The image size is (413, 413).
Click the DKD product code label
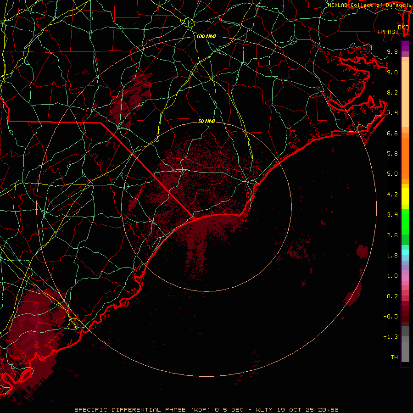pyautogui.click(x=403, y=27)
